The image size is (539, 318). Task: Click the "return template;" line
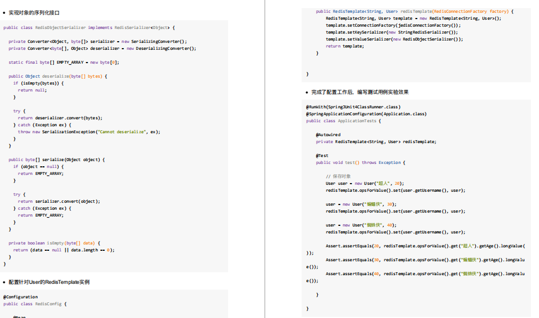click(x=345, y=46)
